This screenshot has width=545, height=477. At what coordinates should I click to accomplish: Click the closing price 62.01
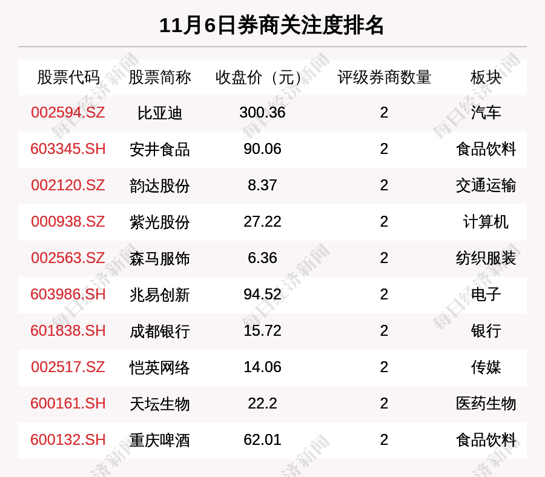pos(262,440)
